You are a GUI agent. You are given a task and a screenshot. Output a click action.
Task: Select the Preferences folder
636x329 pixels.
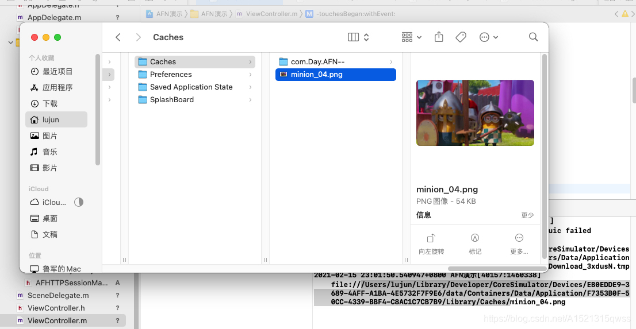coord(195,75)
